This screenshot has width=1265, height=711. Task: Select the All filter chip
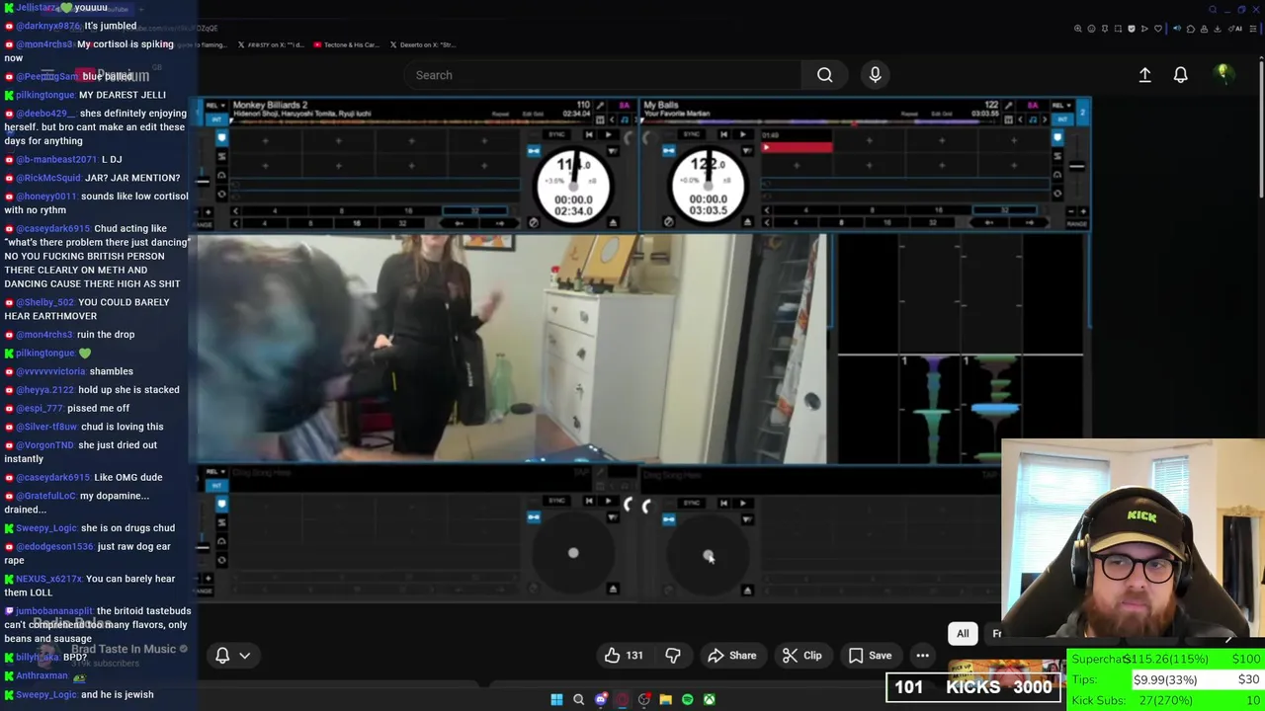963,634
